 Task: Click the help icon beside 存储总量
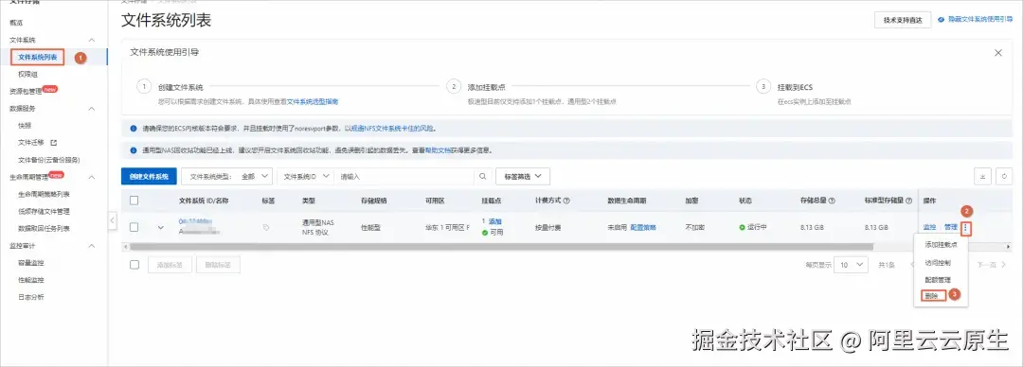point(832,201)
